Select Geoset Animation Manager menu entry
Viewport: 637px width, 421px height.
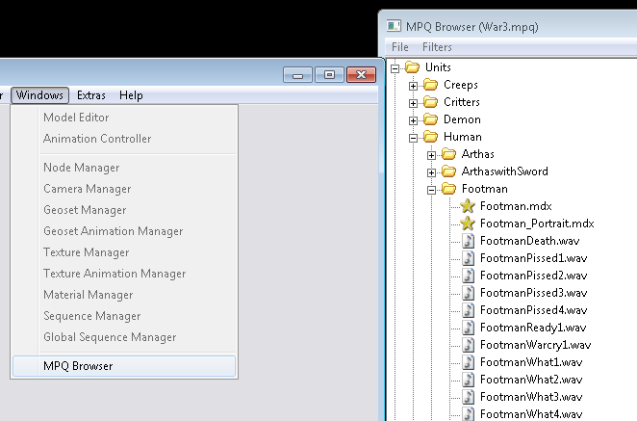[x=124, y=230]
